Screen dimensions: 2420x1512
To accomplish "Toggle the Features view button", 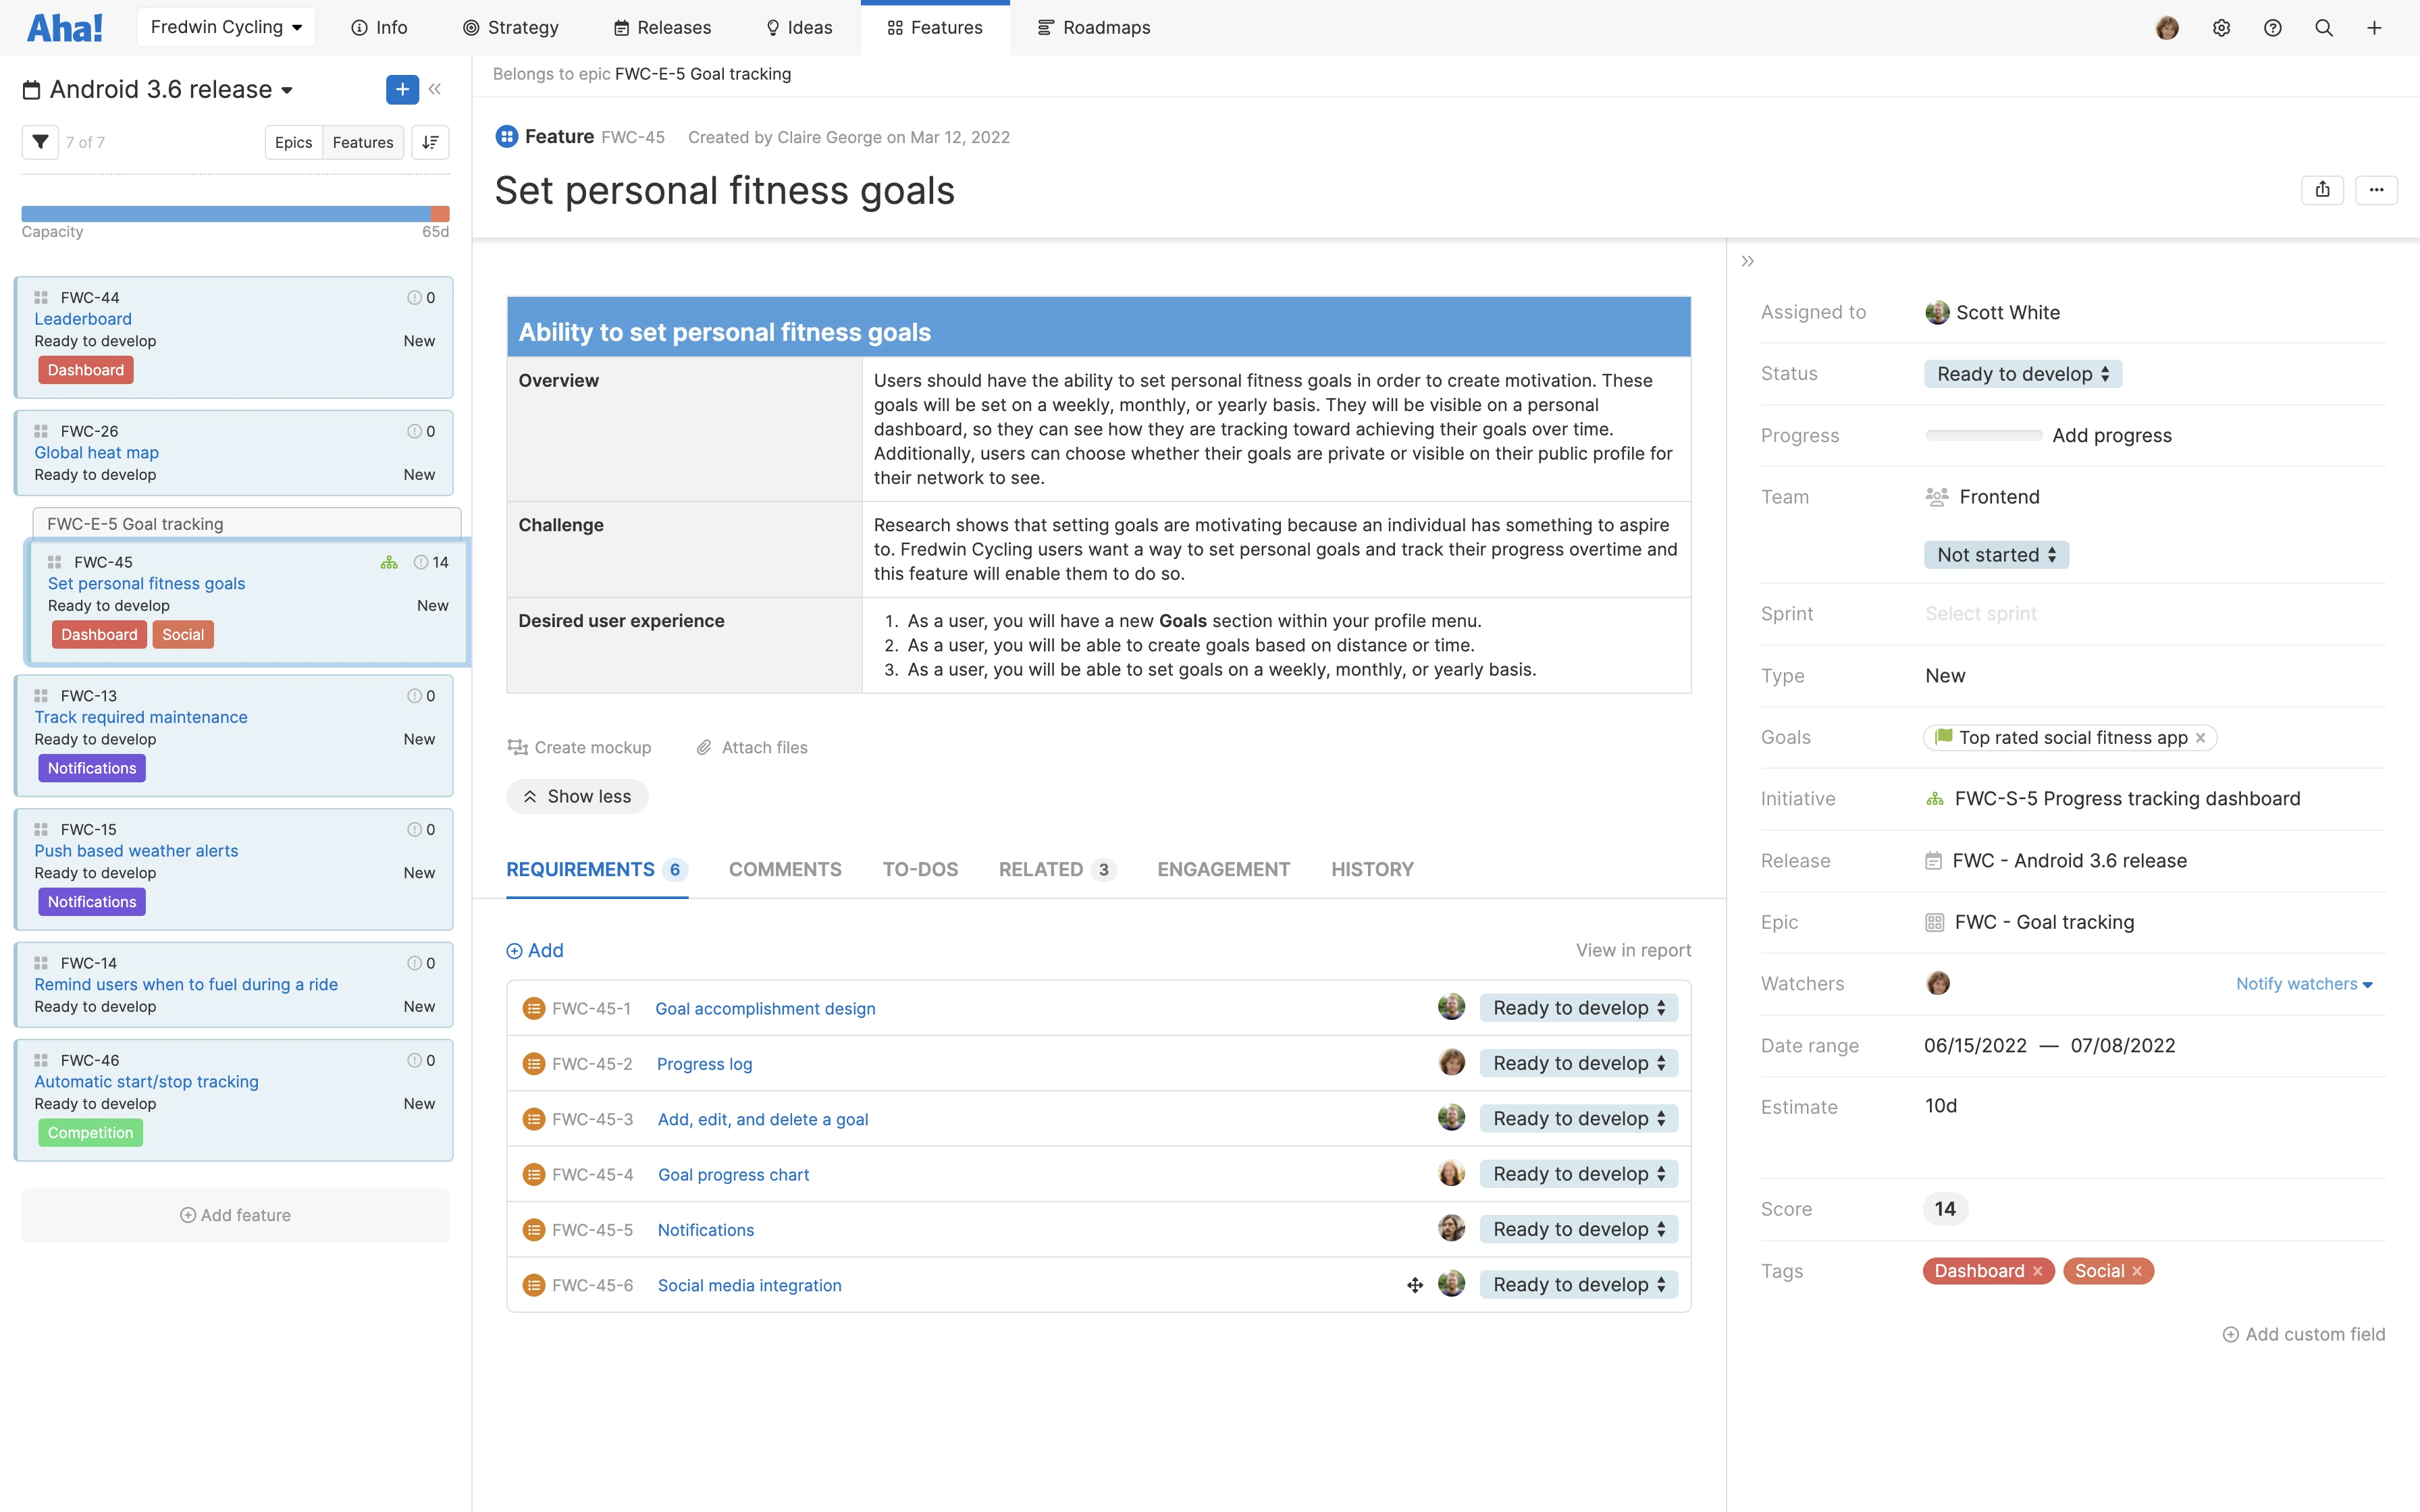I will click(x=362, y=142).
